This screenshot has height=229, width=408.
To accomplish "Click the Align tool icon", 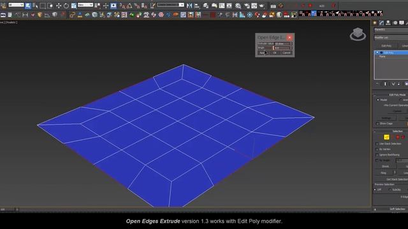I will (197, 6).
